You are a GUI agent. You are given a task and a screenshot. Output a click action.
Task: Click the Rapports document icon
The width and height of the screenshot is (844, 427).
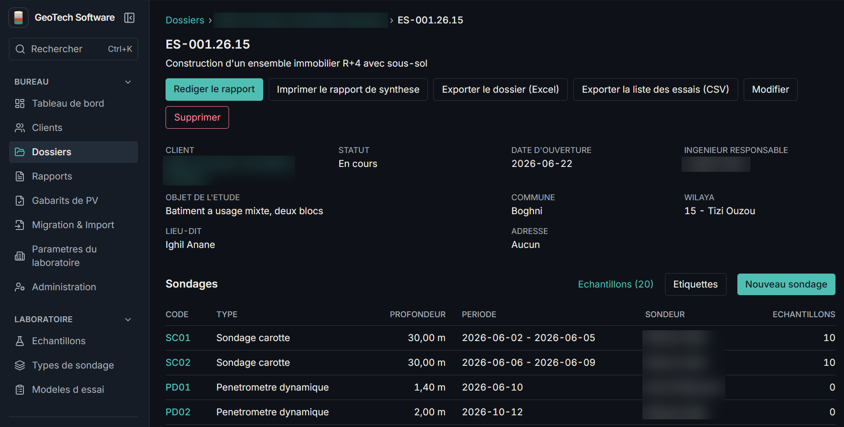click(x=20, y=176)
